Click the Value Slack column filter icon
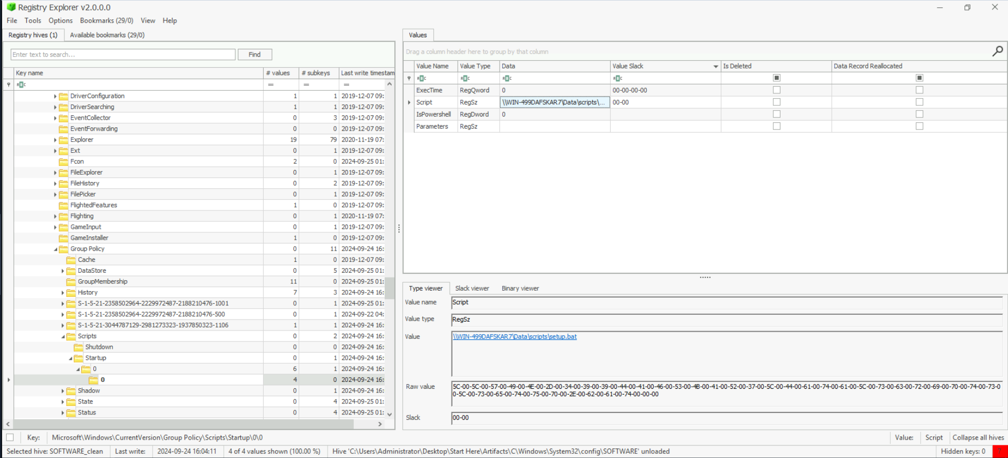Image resolution: width=1008 pixels, height=458 pixels. coord(617,78)
